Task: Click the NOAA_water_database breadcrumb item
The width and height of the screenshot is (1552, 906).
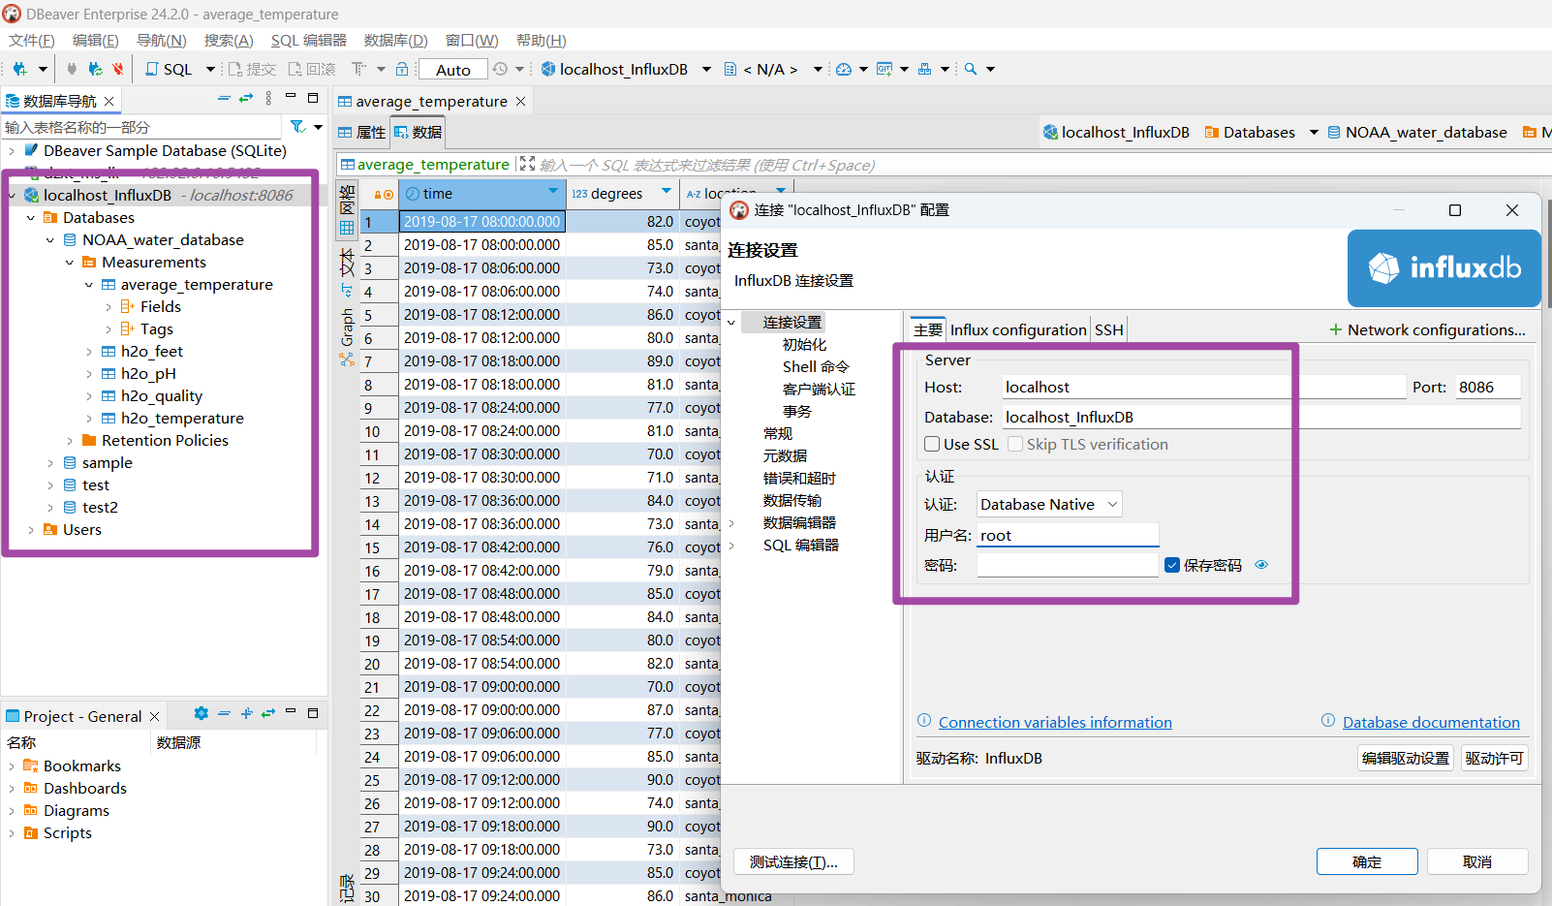Action: [1416, 132]
